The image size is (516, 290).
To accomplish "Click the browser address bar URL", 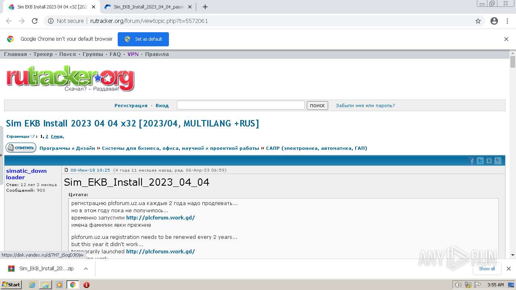I will pyautogui.click(x=149, y=21).
